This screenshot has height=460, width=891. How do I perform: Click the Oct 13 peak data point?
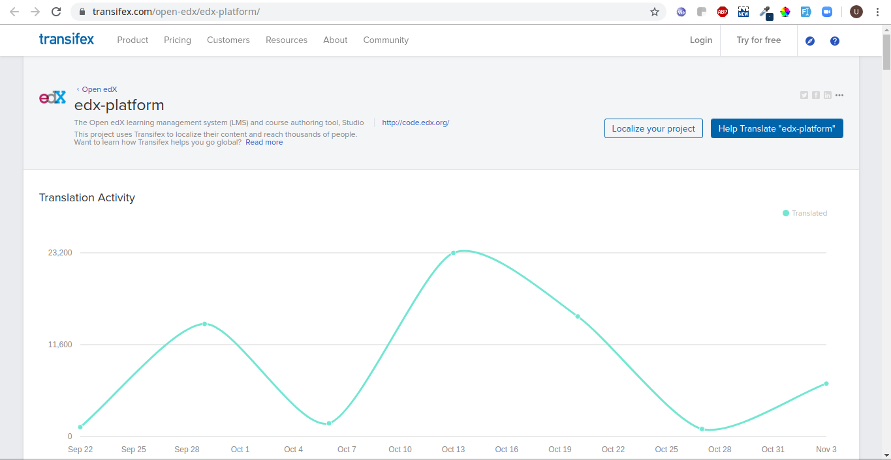(453, 253)
